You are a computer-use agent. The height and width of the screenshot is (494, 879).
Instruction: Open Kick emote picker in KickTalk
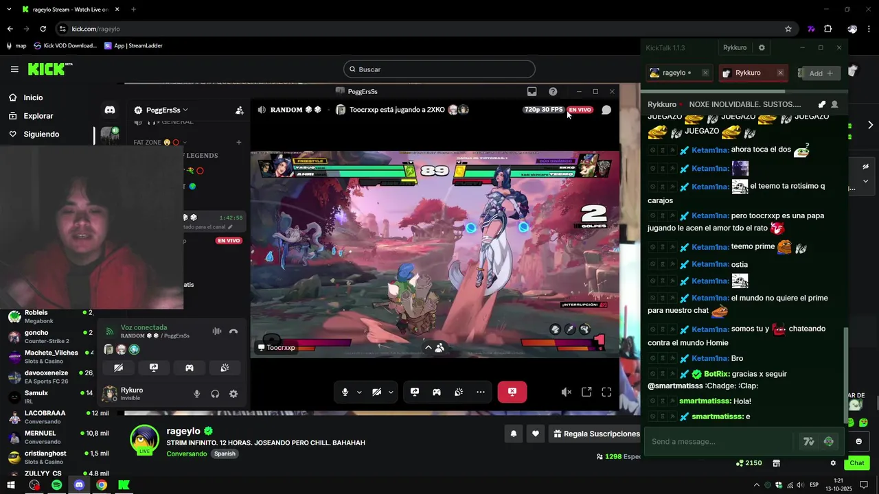[x=829, y=442]
